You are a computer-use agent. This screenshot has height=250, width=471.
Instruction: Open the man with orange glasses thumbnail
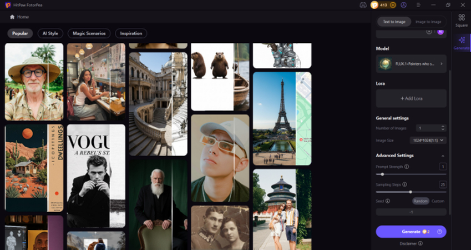(x=220, y=158)
